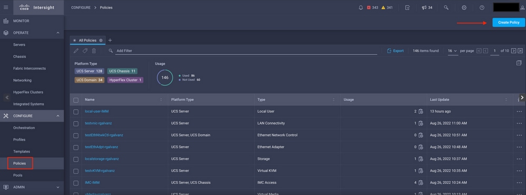
Task: Check the testEthNtwkCtl-rgalvanz row checkbox
Action: point(76,136)
